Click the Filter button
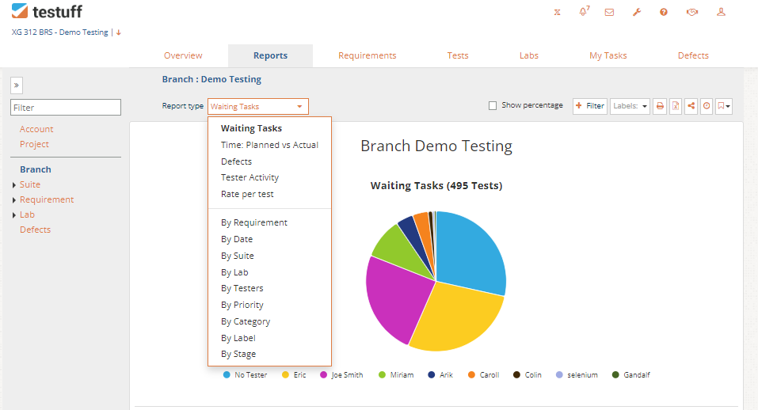 590,106
